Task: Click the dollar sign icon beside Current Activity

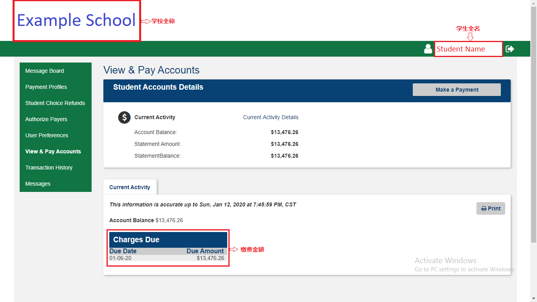Action: [x=124, y=117]
